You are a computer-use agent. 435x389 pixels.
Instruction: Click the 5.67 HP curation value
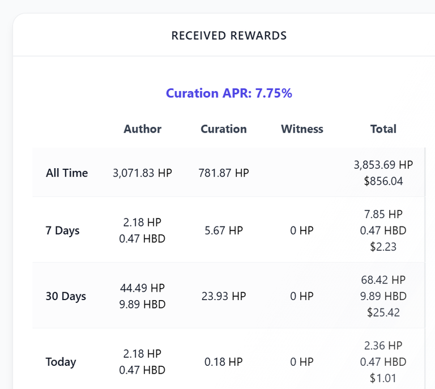pyautogui.click(x=224, y=231)
